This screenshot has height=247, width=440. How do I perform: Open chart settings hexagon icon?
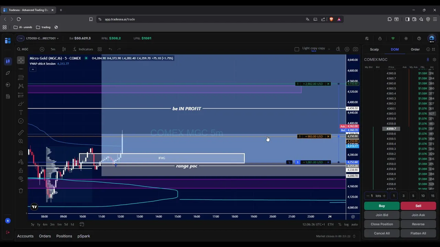click(347, 49)
